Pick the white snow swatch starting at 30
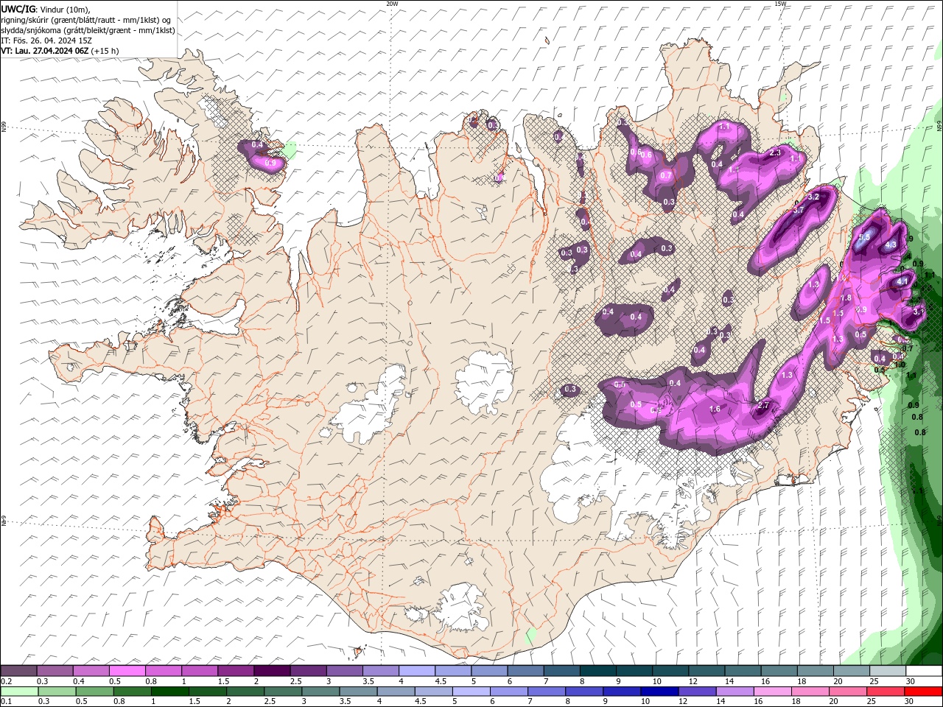Image resolution: width=943 pixels, height=707 pixels. point(924,671)
